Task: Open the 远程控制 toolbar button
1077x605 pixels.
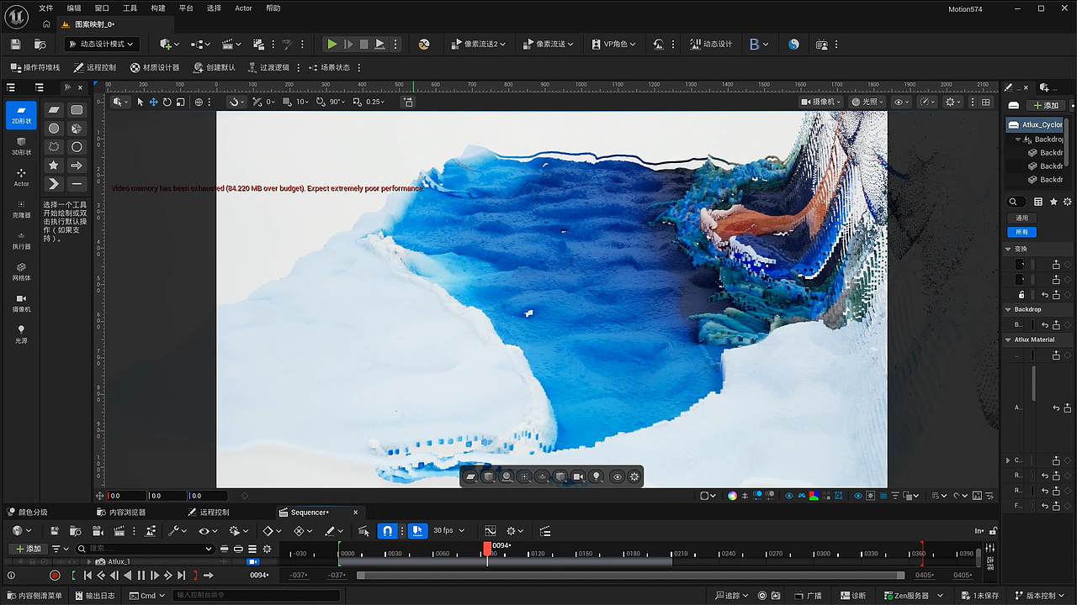Action: point(95,67)
